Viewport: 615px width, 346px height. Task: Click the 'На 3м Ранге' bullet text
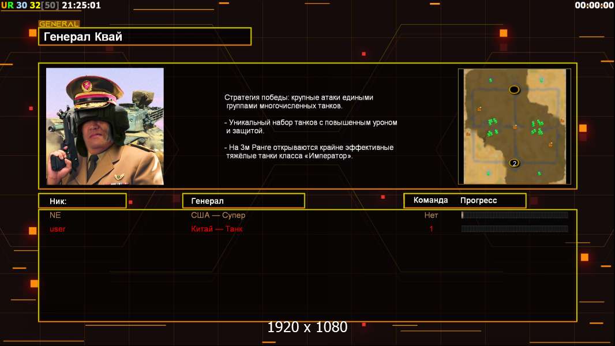click(x=309, y=152)
